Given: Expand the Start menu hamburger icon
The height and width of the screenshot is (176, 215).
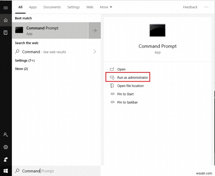Looking at the screenshot, I should tap(6, 8).
